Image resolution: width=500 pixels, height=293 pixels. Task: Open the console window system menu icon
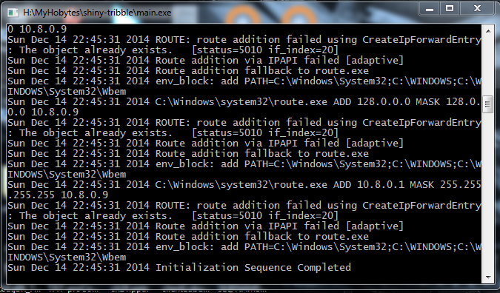click(x=13, y=13)
